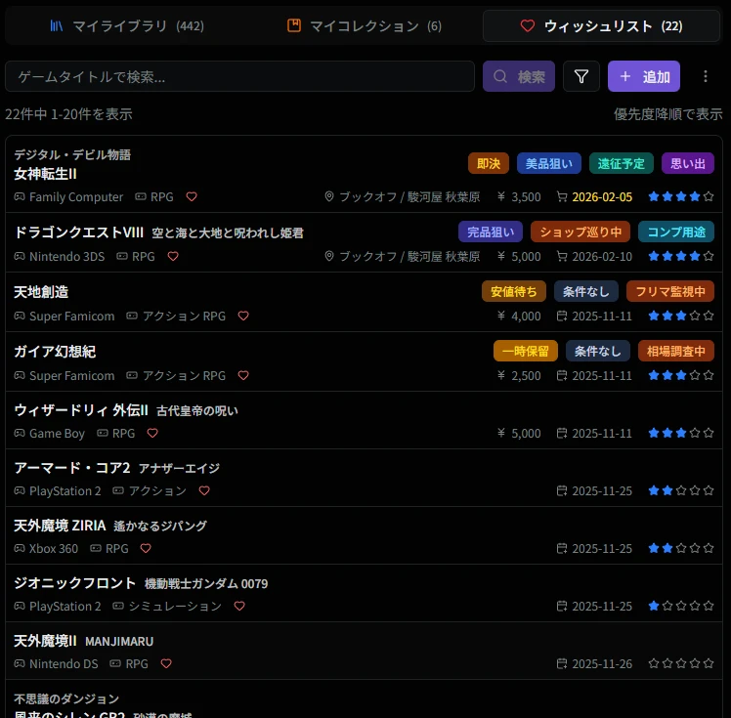
Task: Open the filter funnel button
Action: pyautogui.click(x=580, y=76)
